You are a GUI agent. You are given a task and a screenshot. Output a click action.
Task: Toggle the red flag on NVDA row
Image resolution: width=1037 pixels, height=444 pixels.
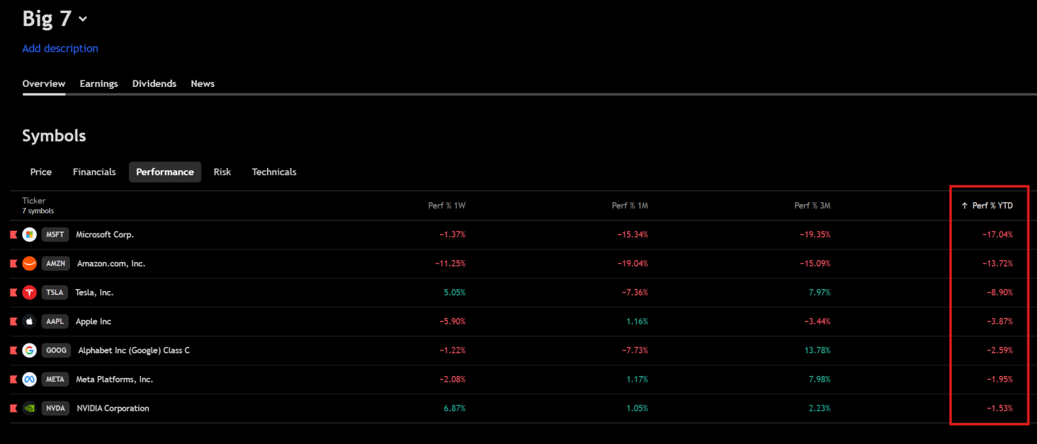tap(14, 408)
